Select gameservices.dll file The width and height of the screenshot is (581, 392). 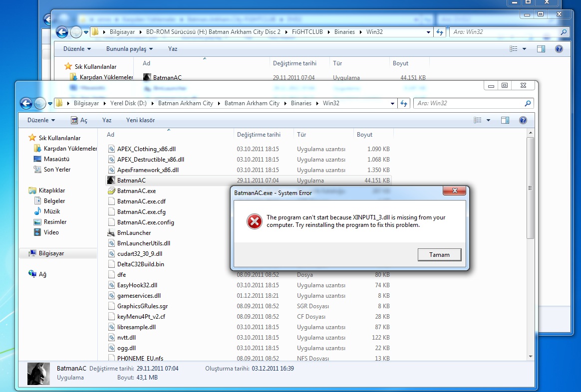139,296
